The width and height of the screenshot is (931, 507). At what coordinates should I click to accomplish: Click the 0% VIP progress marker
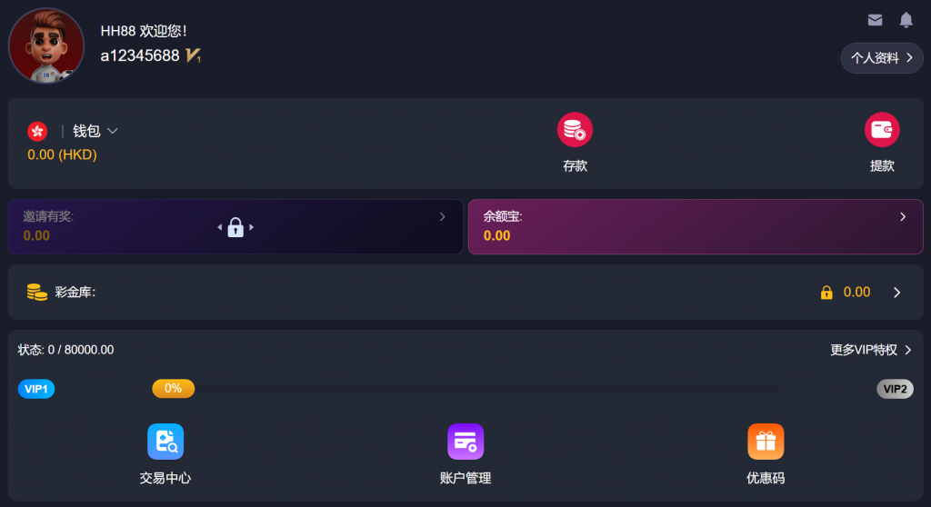click(174, 388)
